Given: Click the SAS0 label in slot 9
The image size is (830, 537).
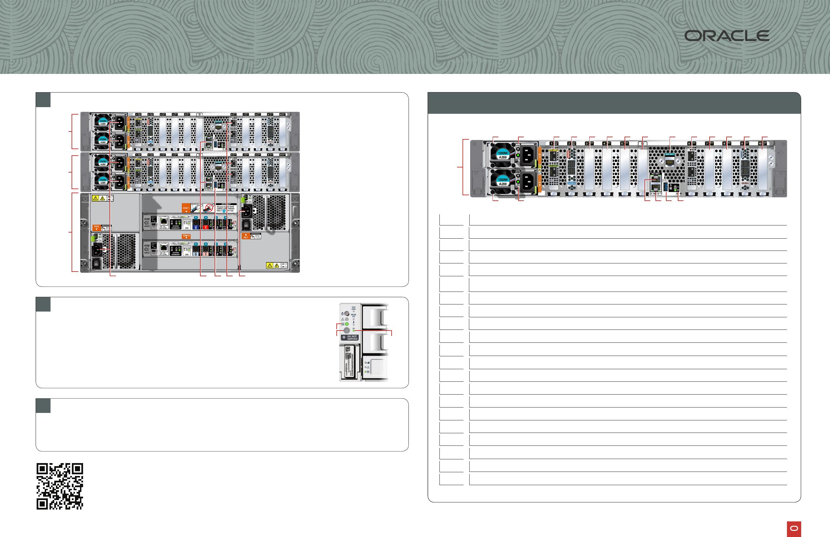Looking at the screenshot, I should [746, 183].
